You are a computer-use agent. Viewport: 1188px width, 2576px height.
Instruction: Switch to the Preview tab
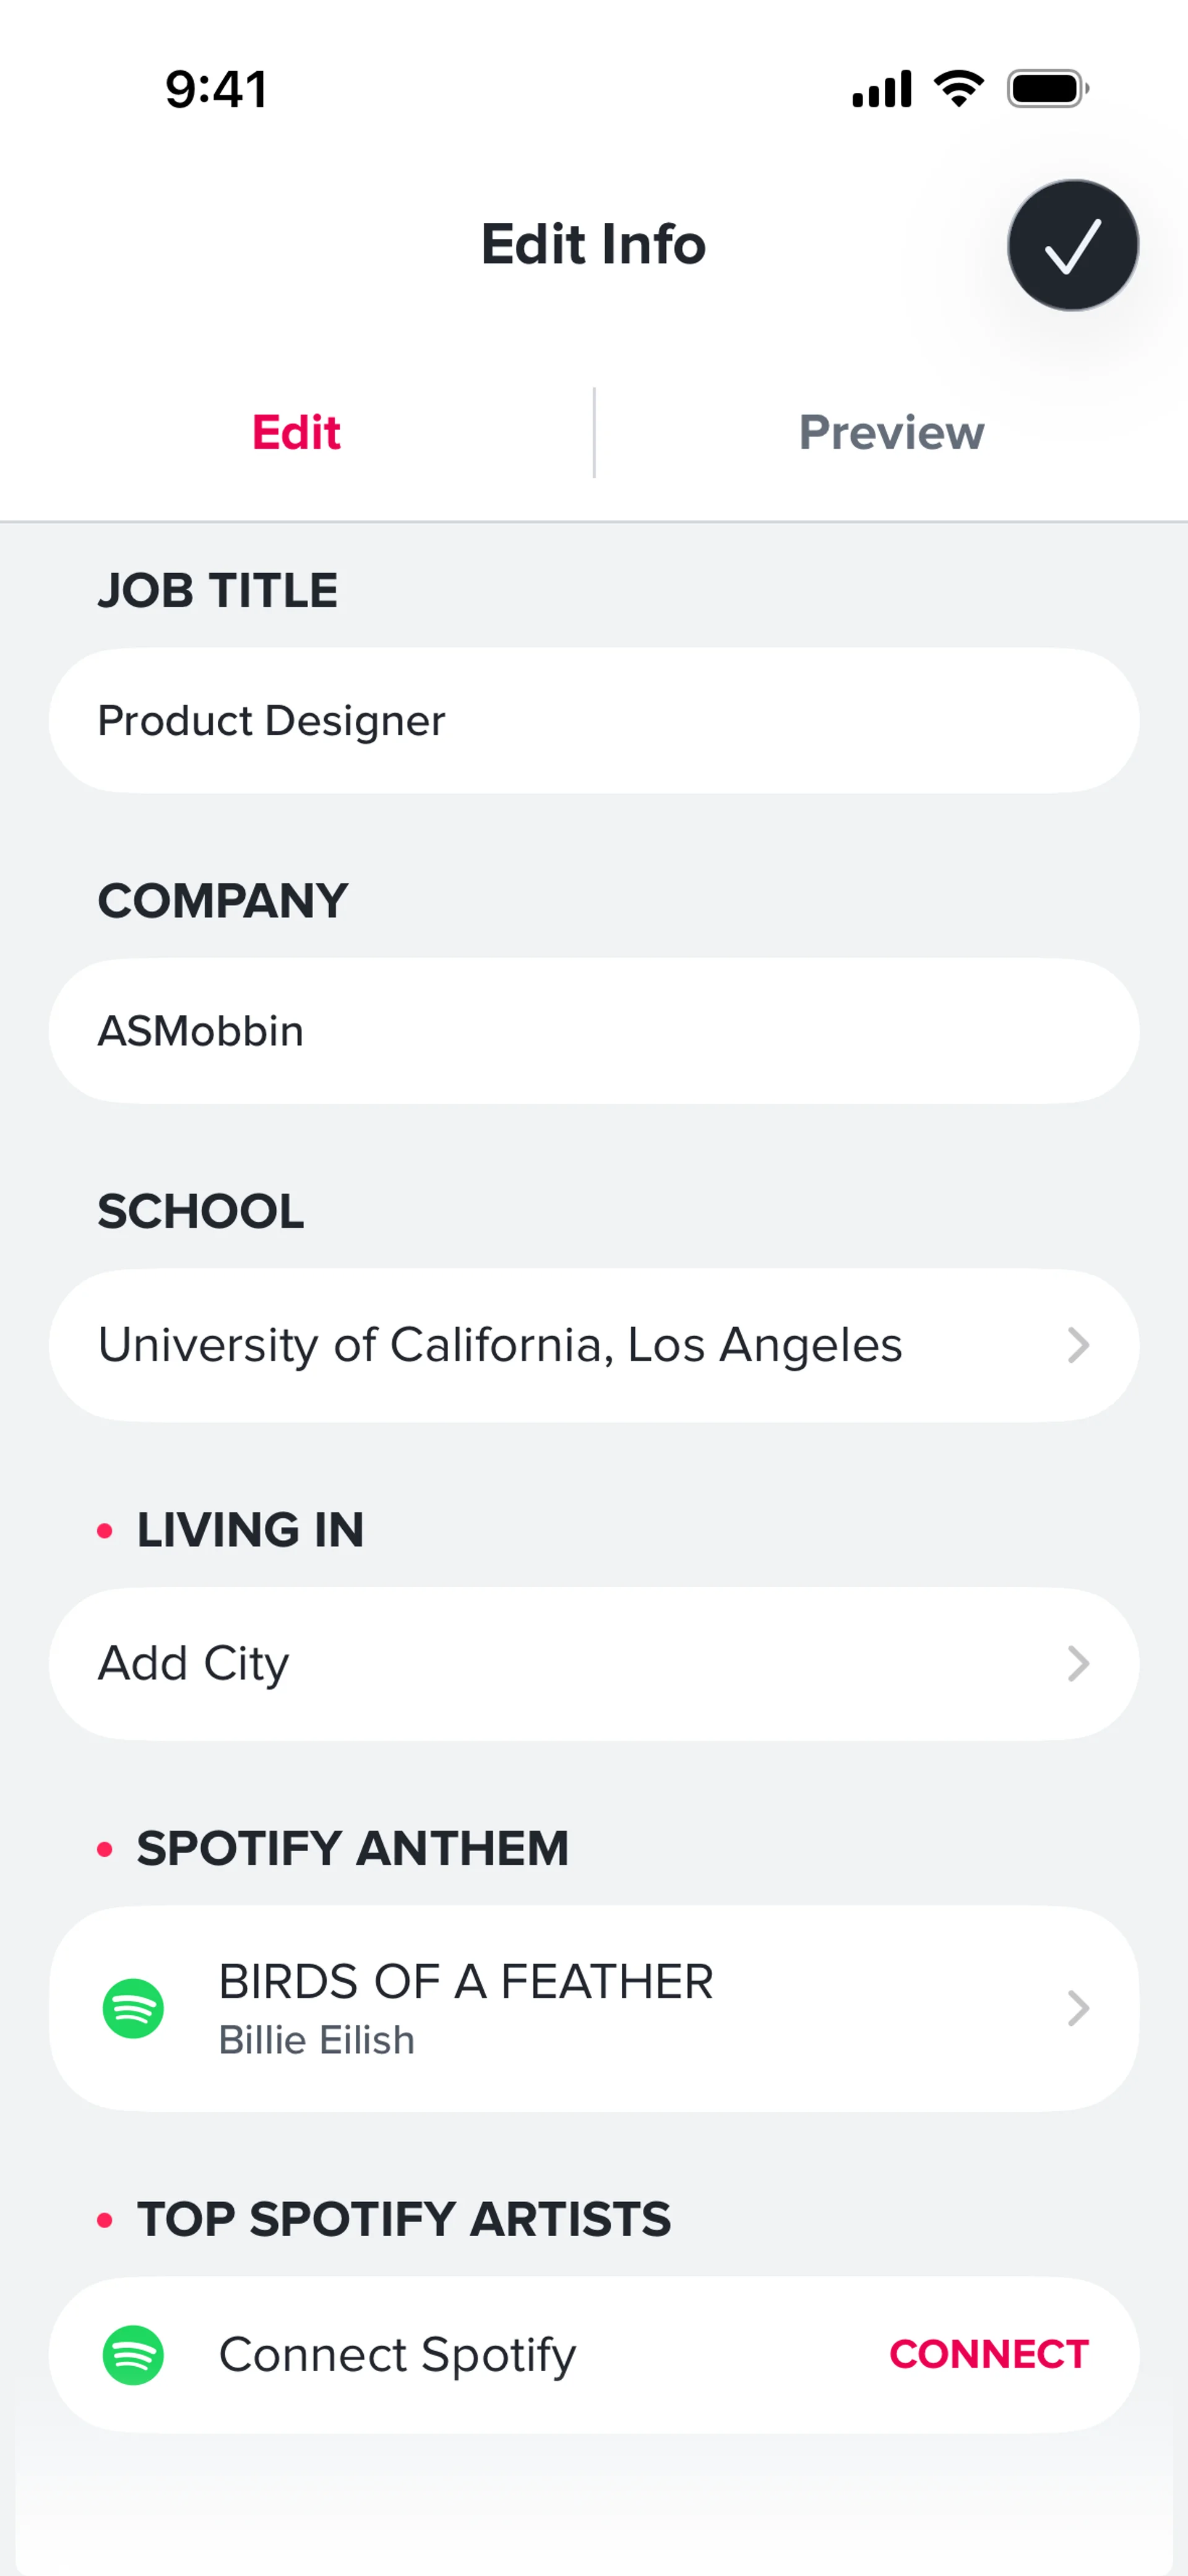(x=891, y=433)
